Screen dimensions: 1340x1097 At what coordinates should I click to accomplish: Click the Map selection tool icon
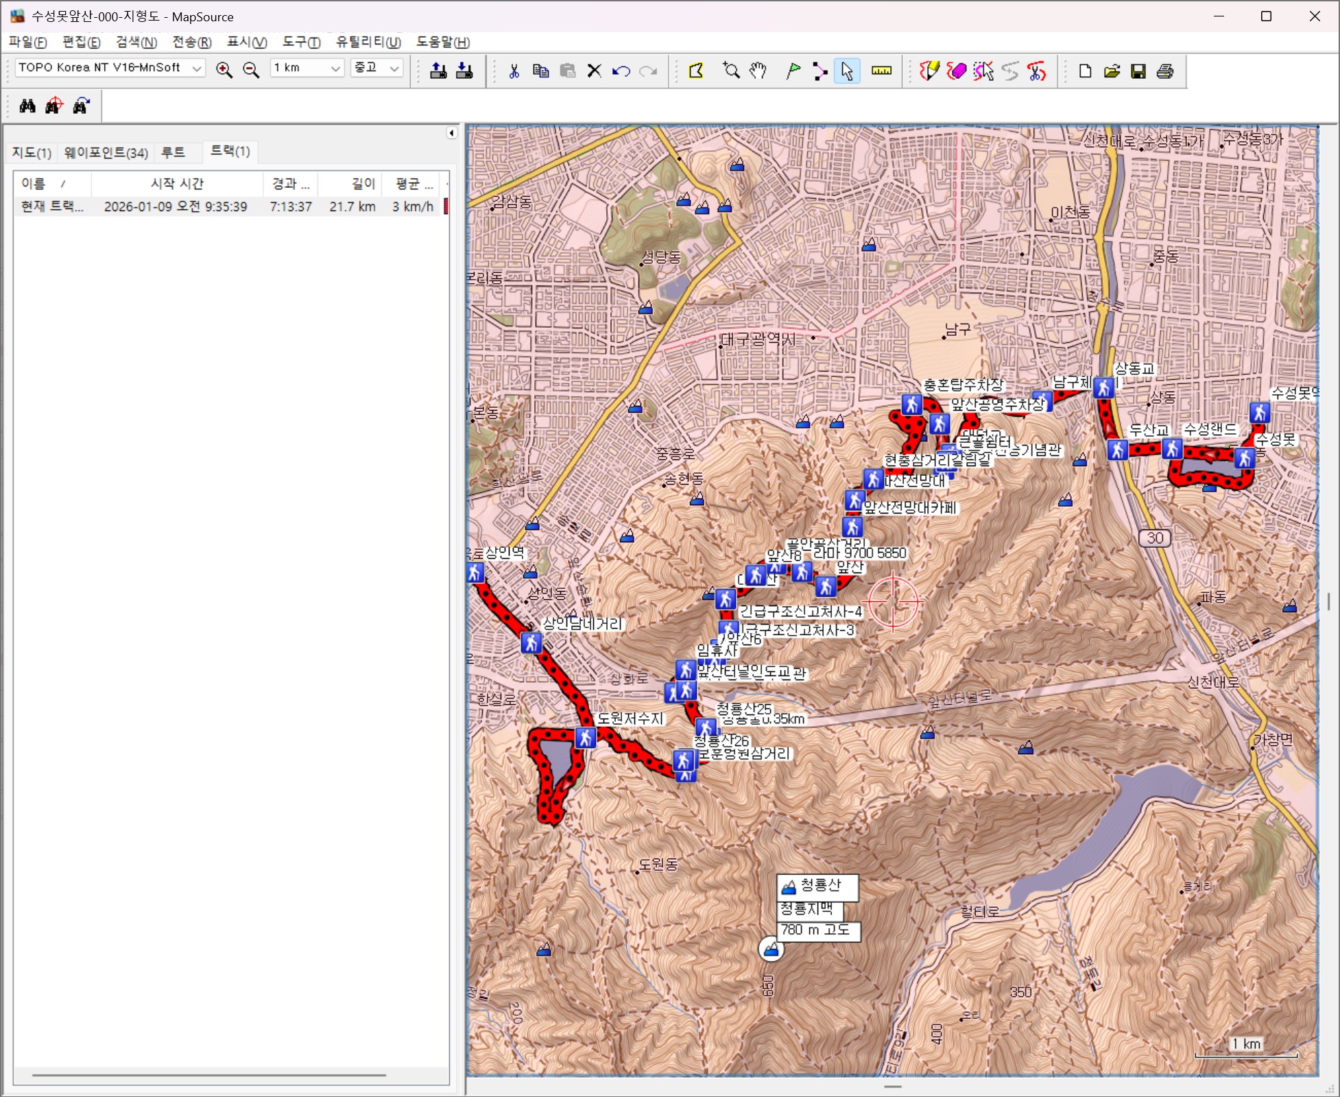[x=696, y=71]
